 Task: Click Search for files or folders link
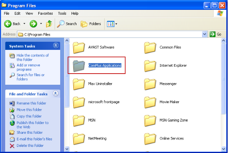click(30, 77)
